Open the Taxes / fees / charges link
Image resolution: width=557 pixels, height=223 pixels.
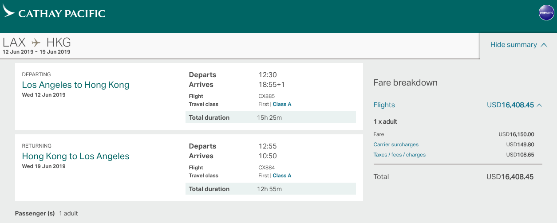coord(399,155)
